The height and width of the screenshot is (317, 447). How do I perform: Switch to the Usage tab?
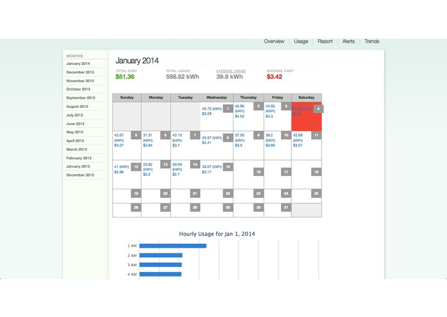[x=301, y=41]
